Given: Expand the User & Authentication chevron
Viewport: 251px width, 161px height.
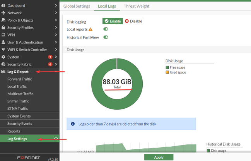Looking at the screenshot, I should point(56,42).
